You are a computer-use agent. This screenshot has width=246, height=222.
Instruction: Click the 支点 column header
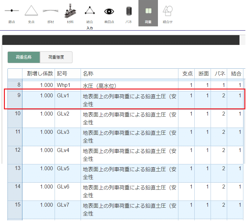(187, 74)
